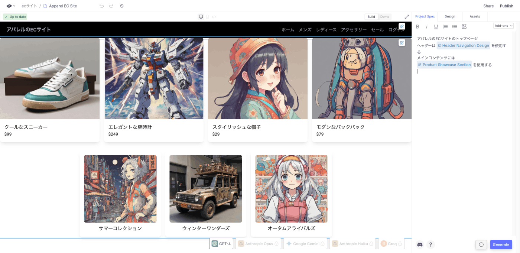This screenshot has width=520, height=253.
Task: Open the Project Spec tab
Action: point(425,16)
